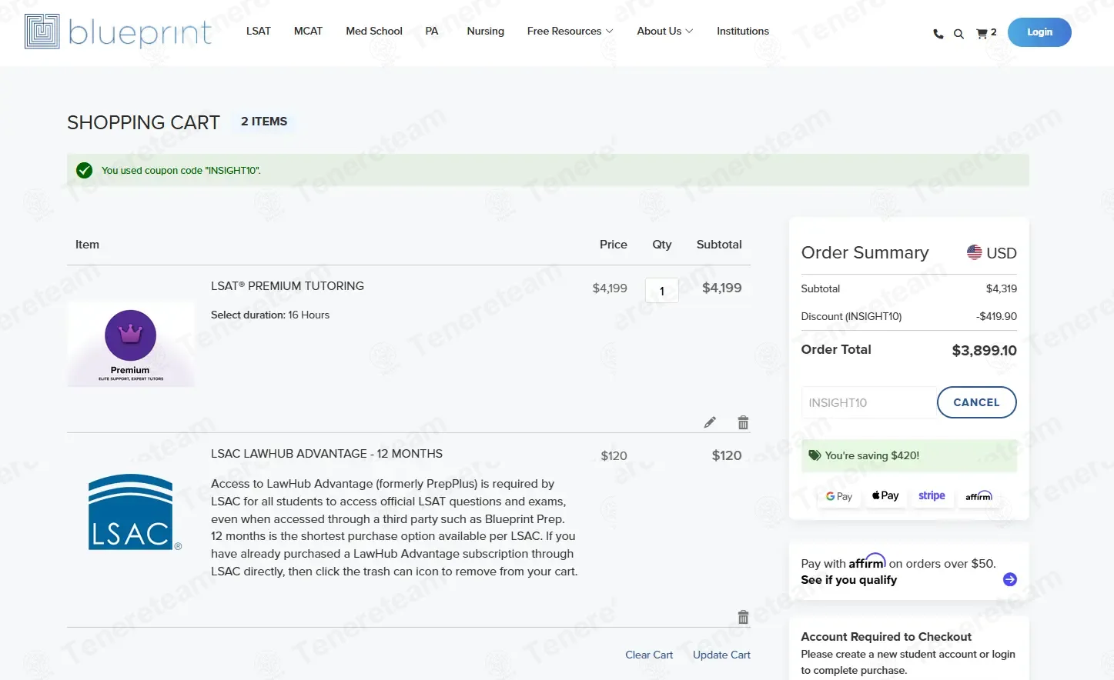The image size is (1114, 680).
Task: Open the search magnifier icon
Action: (x=958, y=34)
